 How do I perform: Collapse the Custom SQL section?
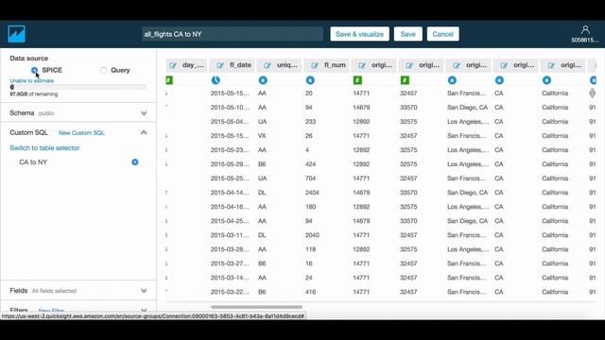pyautogui.click(x=144, y=132)
